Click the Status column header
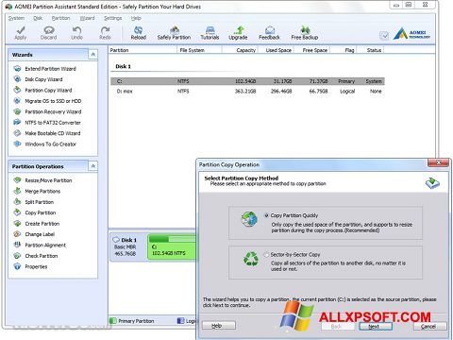Screen dimensions: 453x340 click(370, 50)
